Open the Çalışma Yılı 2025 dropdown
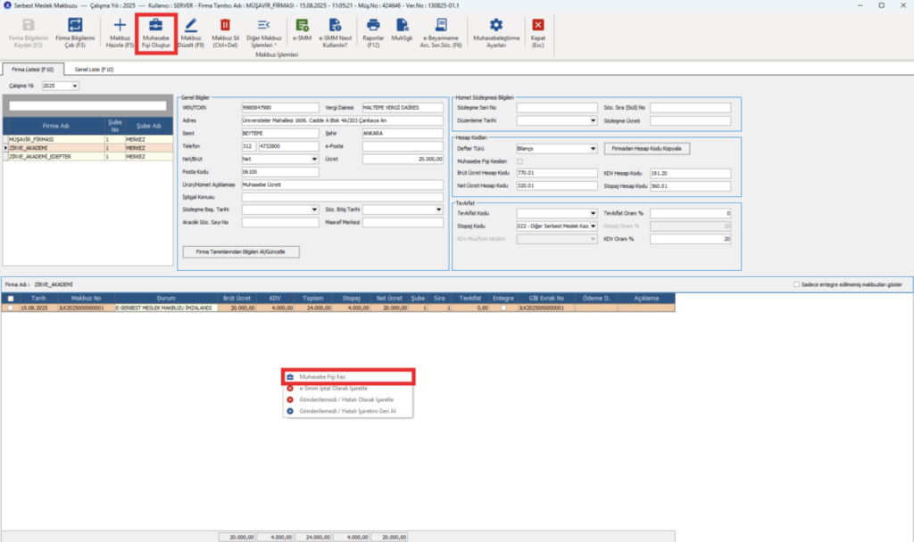914x542 pixels. (x=75, y=86)
